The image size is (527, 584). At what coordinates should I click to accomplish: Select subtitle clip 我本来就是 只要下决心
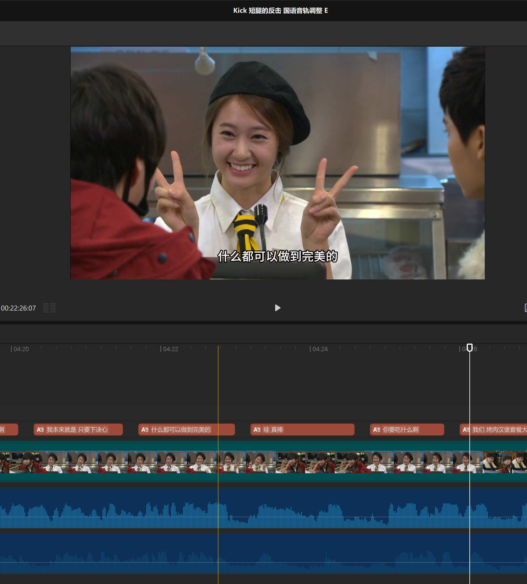pyautogui.click(x=78, y=430)
